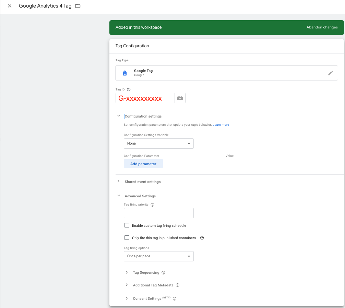Expand Shared event settings section
Viewport: 345px width, 308px height.
(119, 181)
